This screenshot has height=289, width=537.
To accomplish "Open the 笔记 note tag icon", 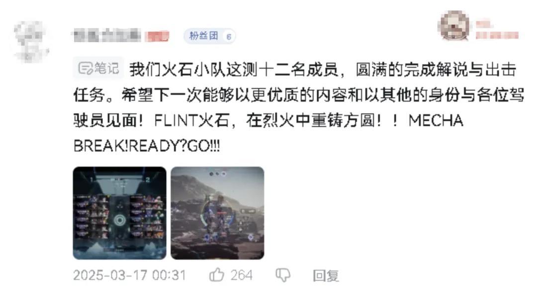I will pos(86,68).
